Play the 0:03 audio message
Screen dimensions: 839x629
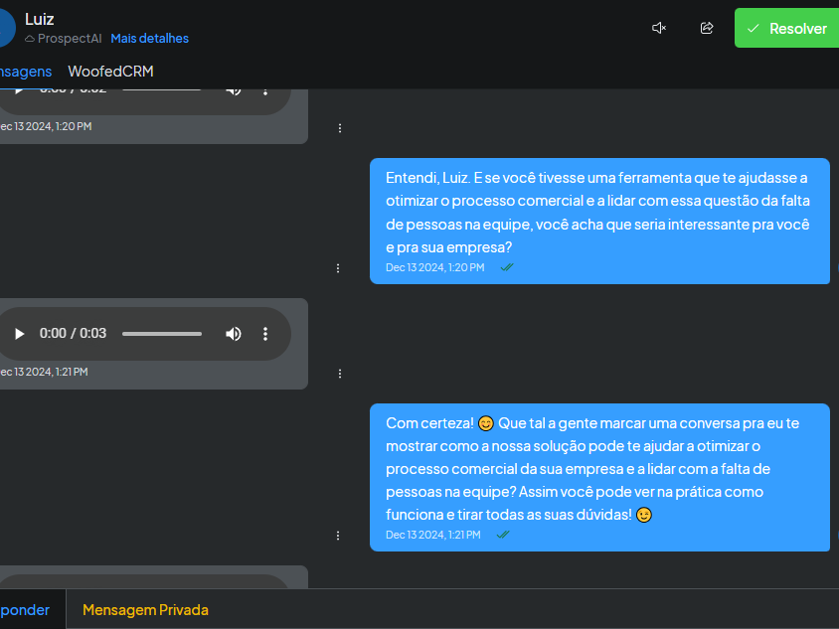19,334
